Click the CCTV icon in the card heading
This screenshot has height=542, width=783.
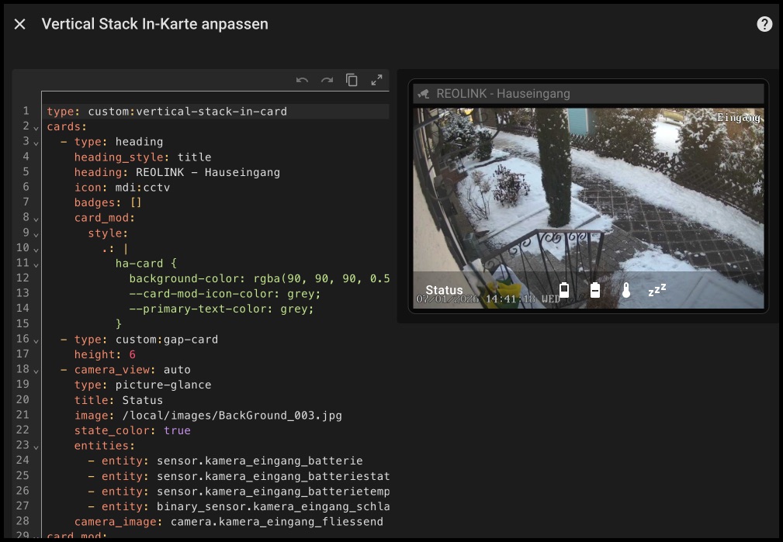[424, 94]
